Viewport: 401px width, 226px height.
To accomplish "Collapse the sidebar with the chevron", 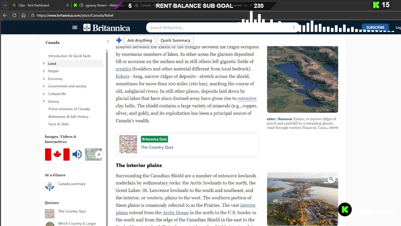I will coord(108,41).
